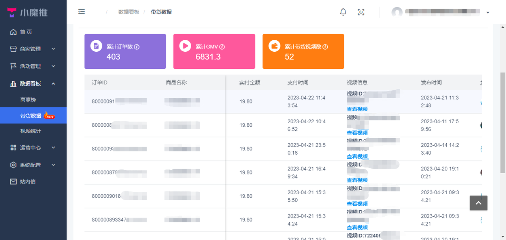Screen dimensions: 506x240
Task: Collapse the 数据看板 menu
Action: [33, 84]
